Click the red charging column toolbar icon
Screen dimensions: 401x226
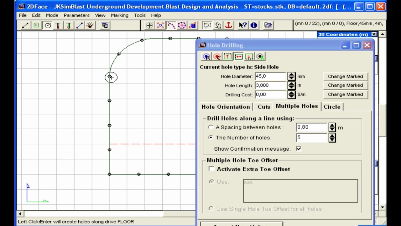pos(58,25)
